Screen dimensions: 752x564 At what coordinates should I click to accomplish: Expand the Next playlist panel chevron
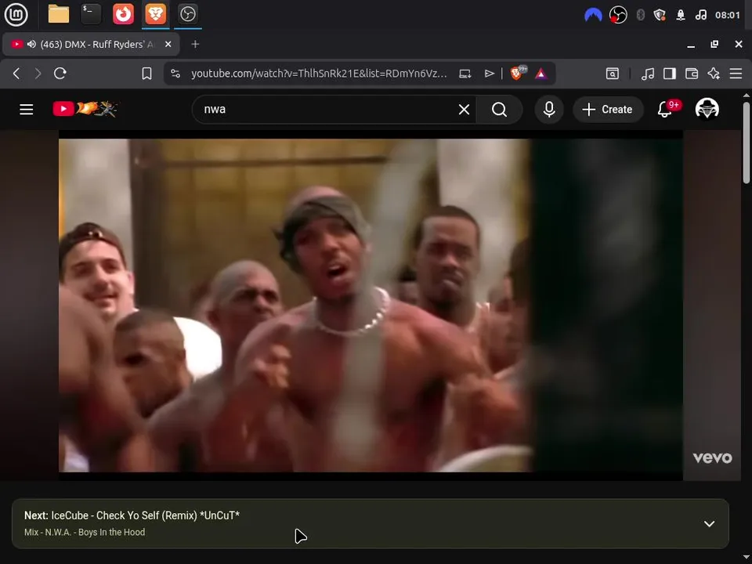(x=709, y=524)
